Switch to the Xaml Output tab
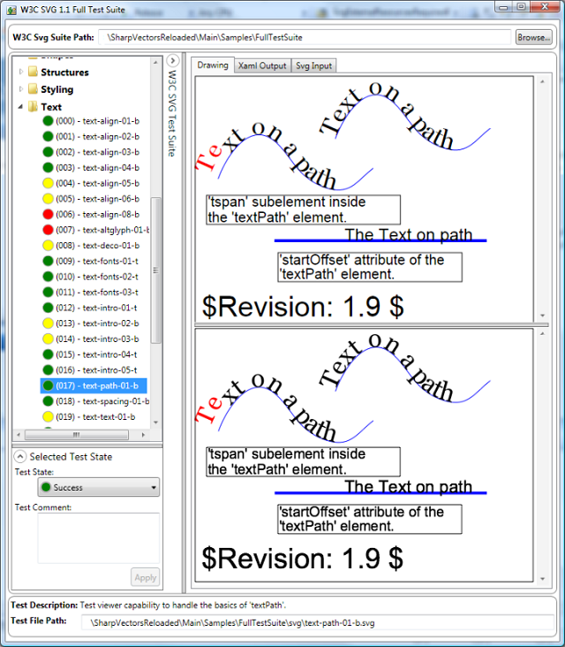 [x=262, y=65]
